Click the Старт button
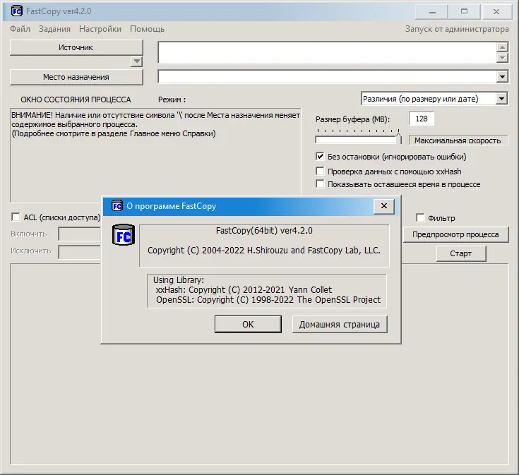This screenshot has width=519, height=475. pos(460,253)
